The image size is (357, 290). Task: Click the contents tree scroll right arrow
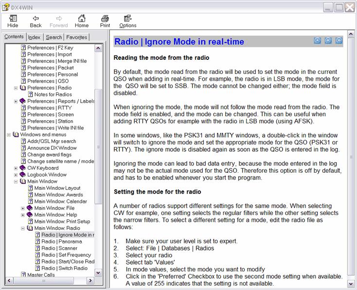coord(90,280)
